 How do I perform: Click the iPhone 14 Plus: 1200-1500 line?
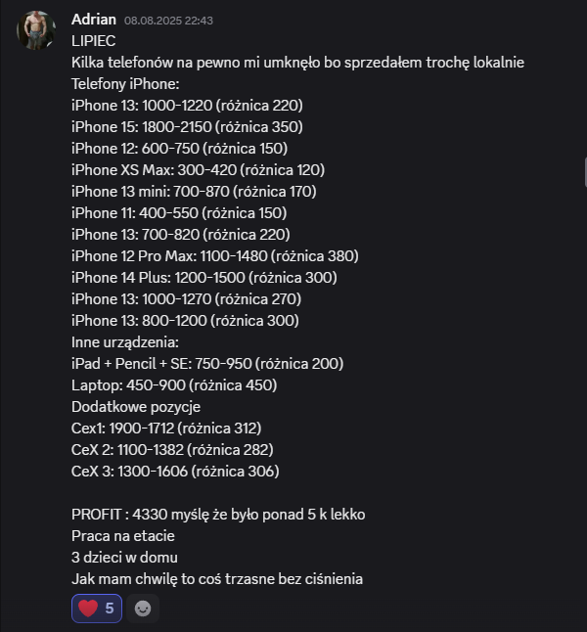pos(204,278)
